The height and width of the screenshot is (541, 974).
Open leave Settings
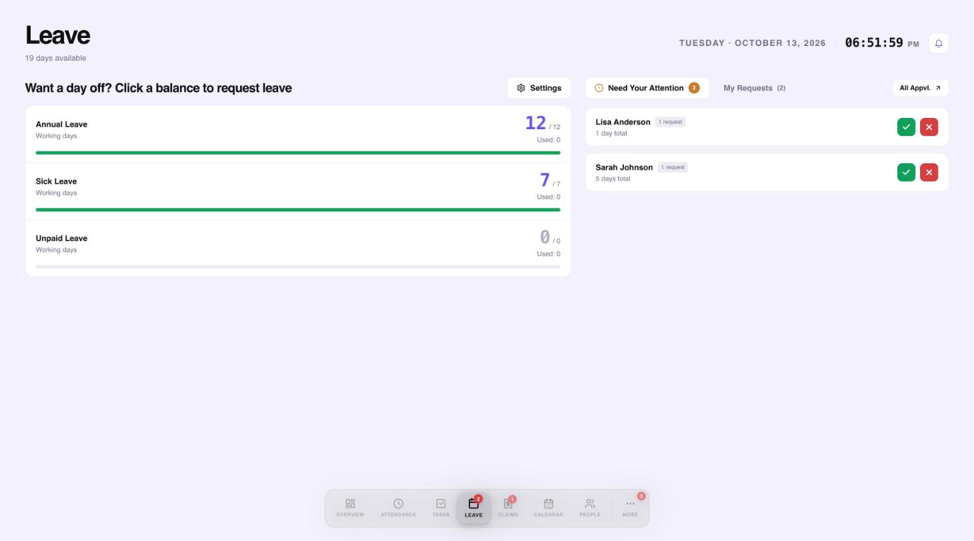539,88
